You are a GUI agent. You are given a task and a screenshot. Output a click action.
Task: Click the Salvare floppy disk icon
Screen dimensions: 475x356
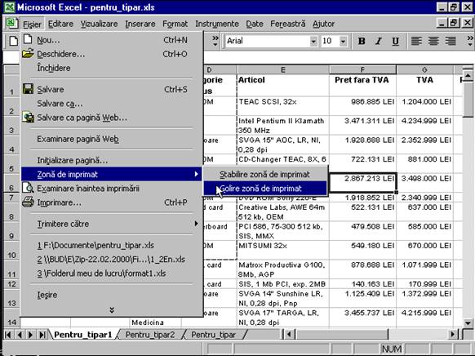[x=28, y=89]
